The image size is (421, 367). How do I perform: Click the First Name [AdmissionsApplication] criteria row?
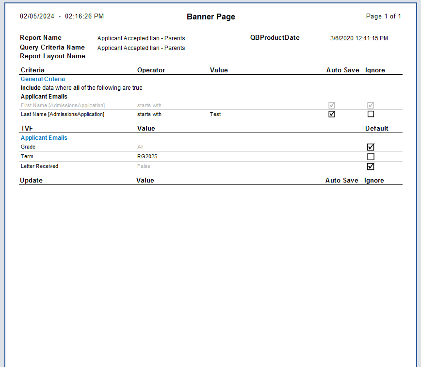point(211,105)
